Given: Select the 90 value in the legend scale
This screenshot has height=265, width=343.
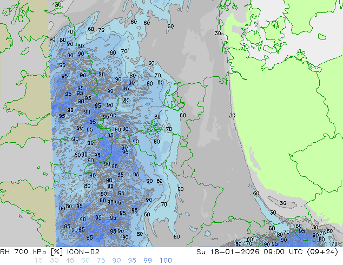Looking at the screenshot, I should 116,261.
